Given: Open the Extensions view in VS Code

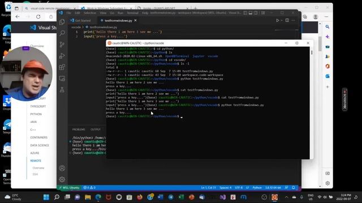Looking at the screenshot, I should tap(62, 67).
